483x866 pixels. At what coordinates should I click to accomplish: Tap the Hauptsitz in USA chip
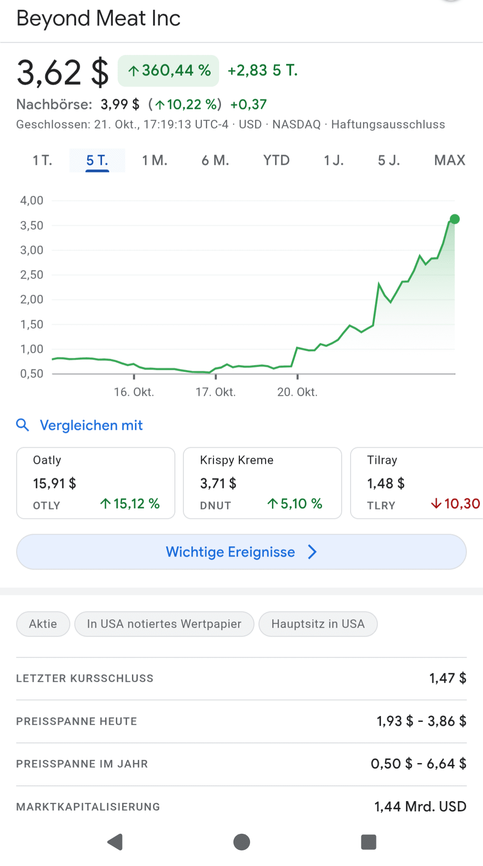click(318, 624)
